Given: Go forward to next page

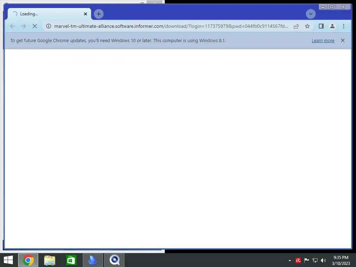Looking at the screenshot, I should click(x=24, y=26).
